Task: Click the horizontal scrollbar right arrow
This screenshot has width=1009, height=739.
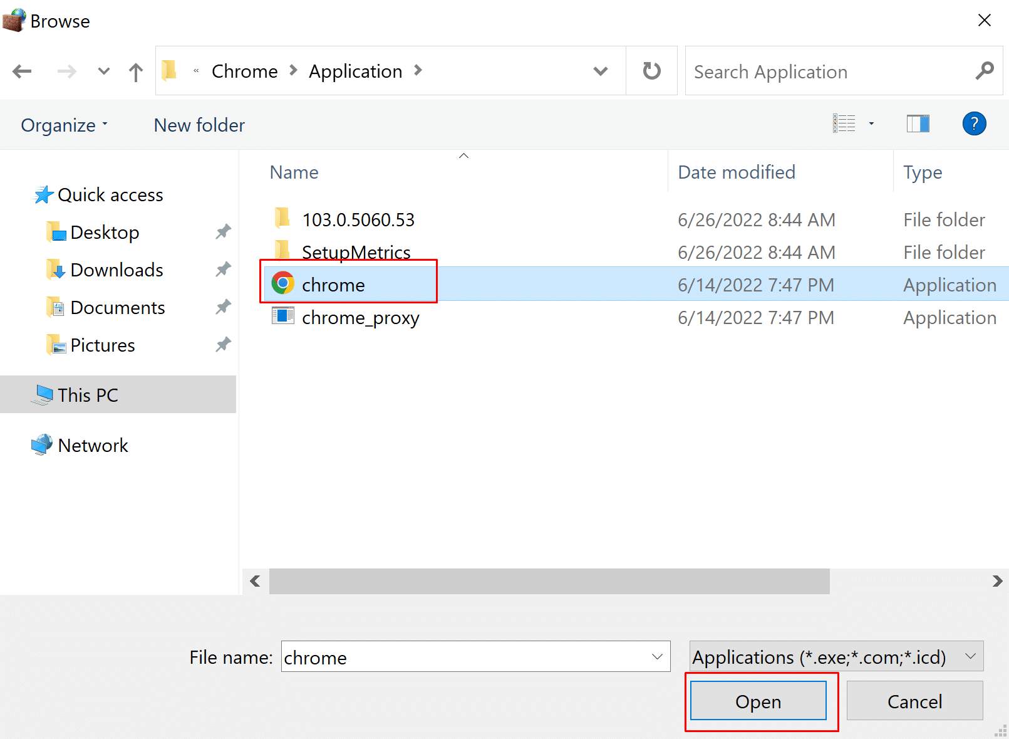Action: [x=997, y=581]
